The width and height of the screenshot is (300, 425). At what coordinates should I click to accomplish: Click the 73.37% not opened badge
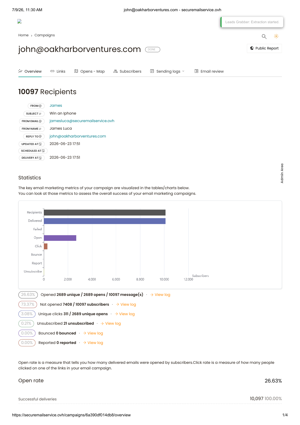tap(28, 304)
